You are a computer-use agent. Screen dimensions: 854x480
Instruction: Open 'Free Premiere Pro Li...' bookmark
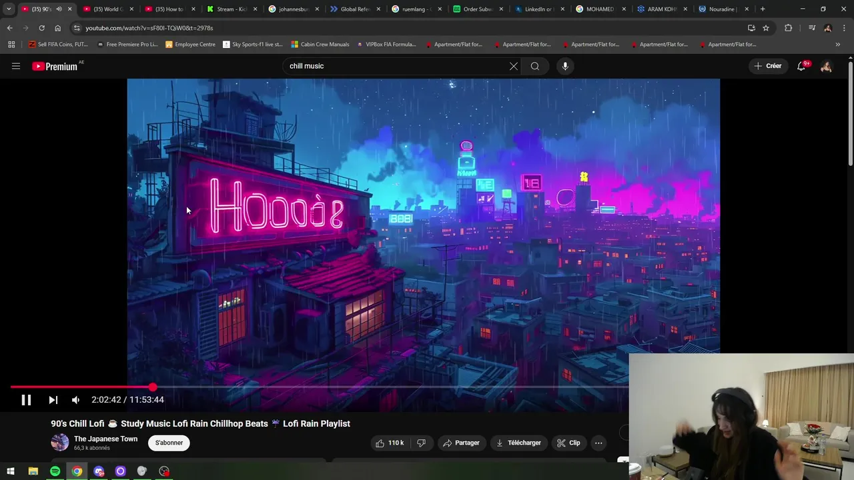coord(127,45)
